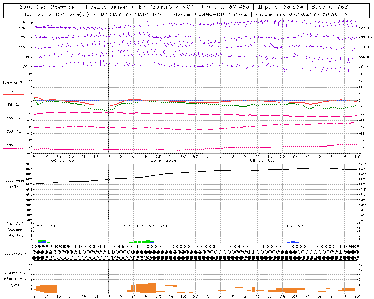Click pink dotted sample under temperature 500 гПа legend
This screenshot has height=299, width=374.
13,148
